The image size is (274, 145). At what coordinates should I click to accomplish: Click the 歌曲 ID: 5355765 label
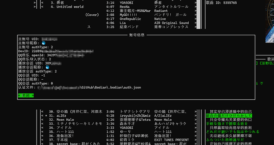point(222,3)
